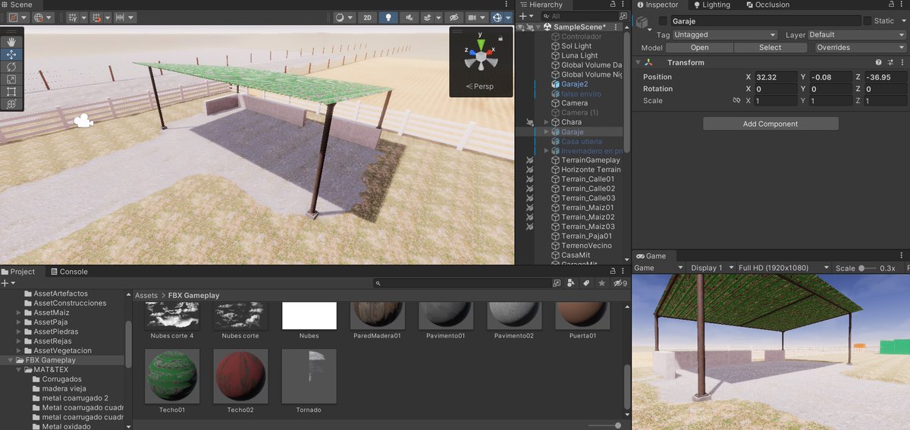Click the scene orientation gizmo cube

[480, 58]
